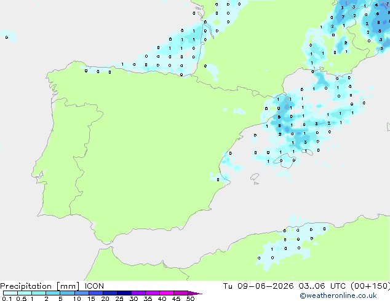Click the '25' legend scale label
The width and height of the screenshot is (390, 301).
click(119, 299)
